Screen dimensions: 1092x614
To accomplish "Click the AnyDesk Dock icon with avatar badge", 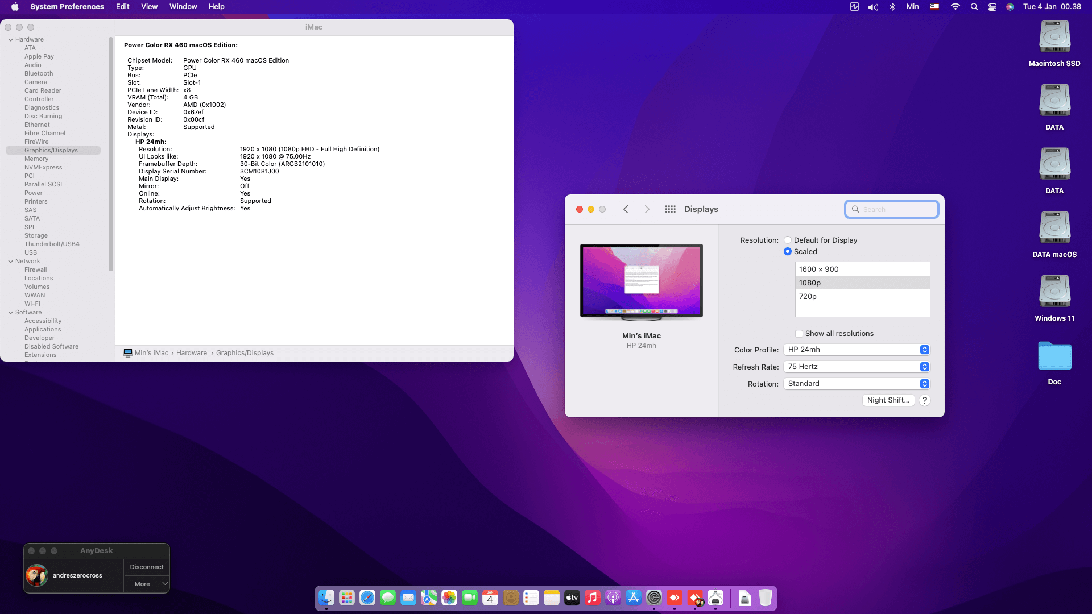I will pos(695,598).
